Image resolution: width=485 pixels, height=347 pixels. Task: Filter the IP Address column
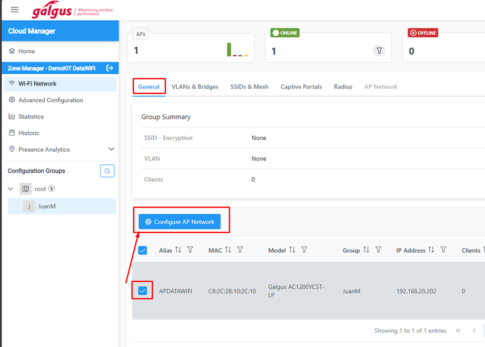[x=443, y=250]
